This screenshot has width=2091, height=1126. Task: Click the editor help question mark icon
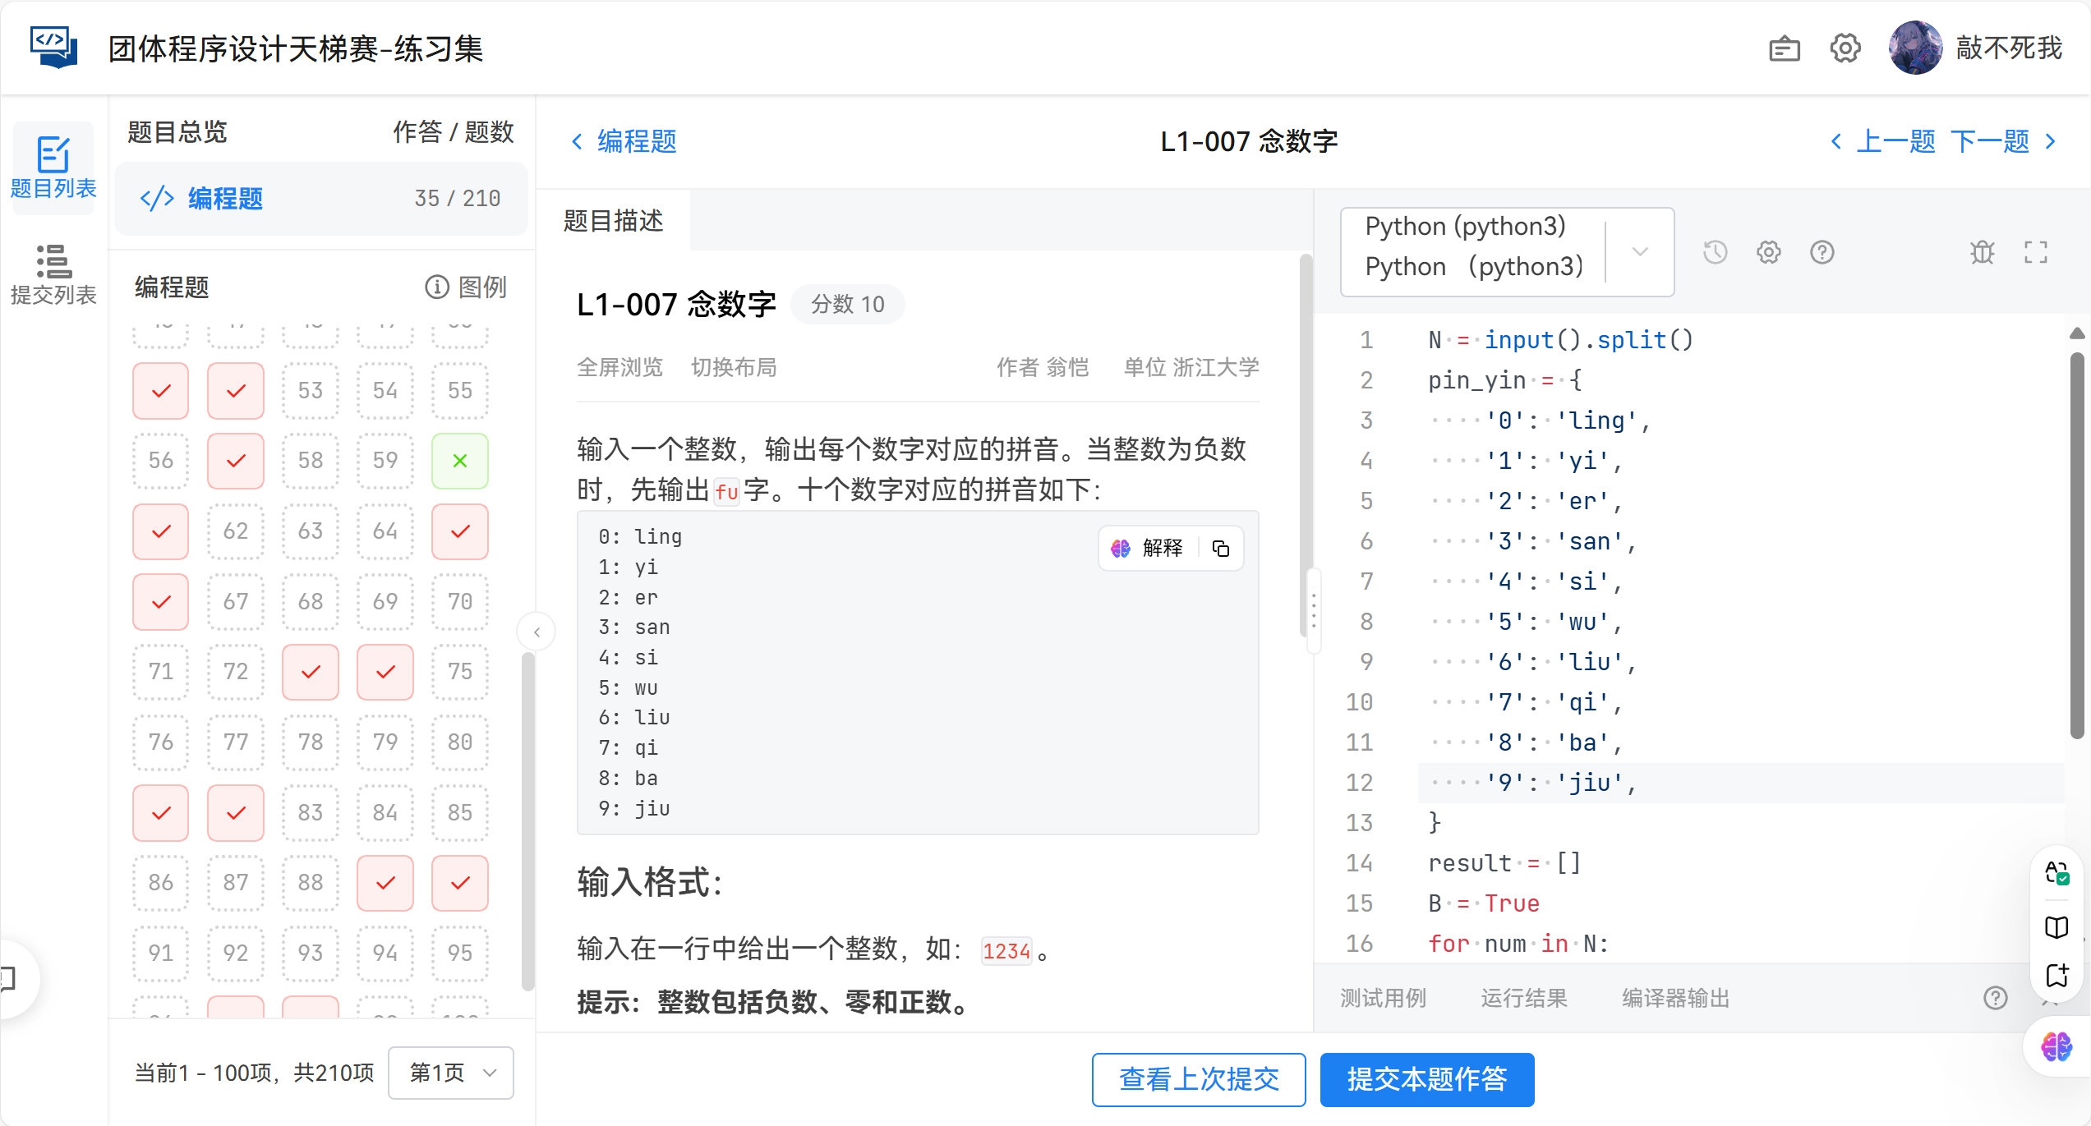click(1822, 252)
